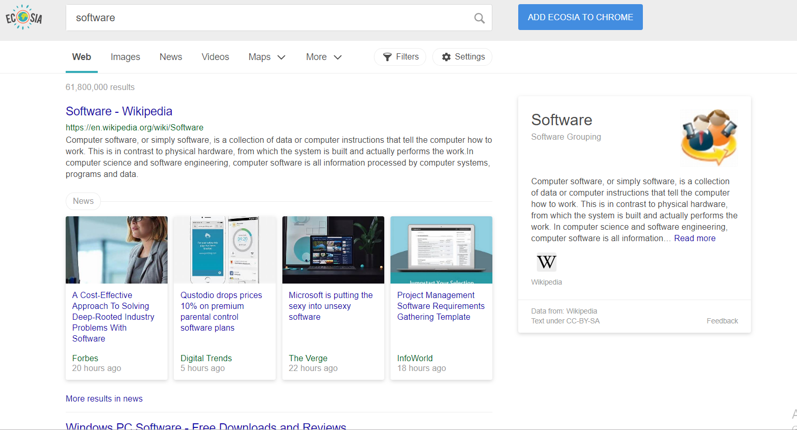The height and width of the screenshot is (430, 797).
Task: Click the '22 hours ago' timestamp
Action: [x=313, y=368]
